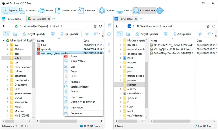The image size is (218, 130).
Task: Copy to left pane arrow
Action: tap(109, 51)
